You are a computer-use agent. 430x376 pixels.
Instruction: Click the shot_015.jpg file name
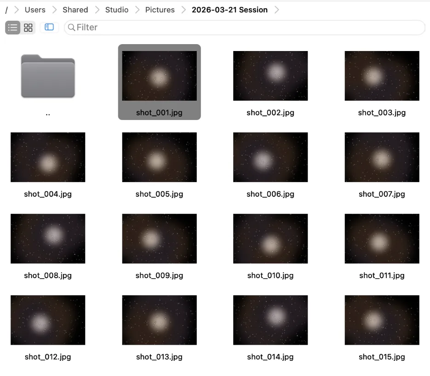coord(382,357)
